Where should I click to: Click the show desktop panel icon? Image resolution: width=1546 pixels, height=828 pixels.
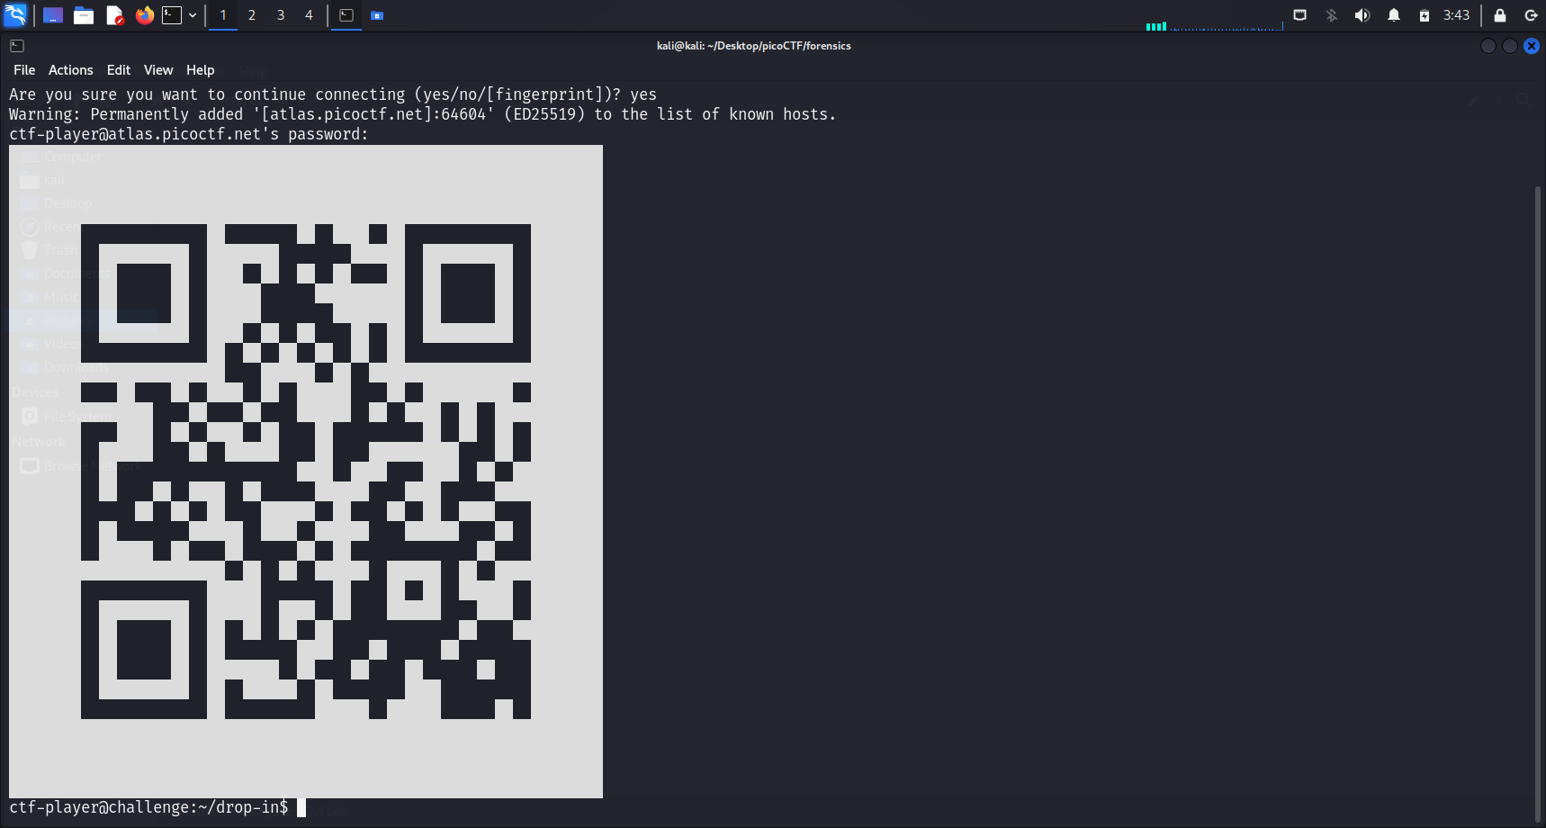click(53, 15)
